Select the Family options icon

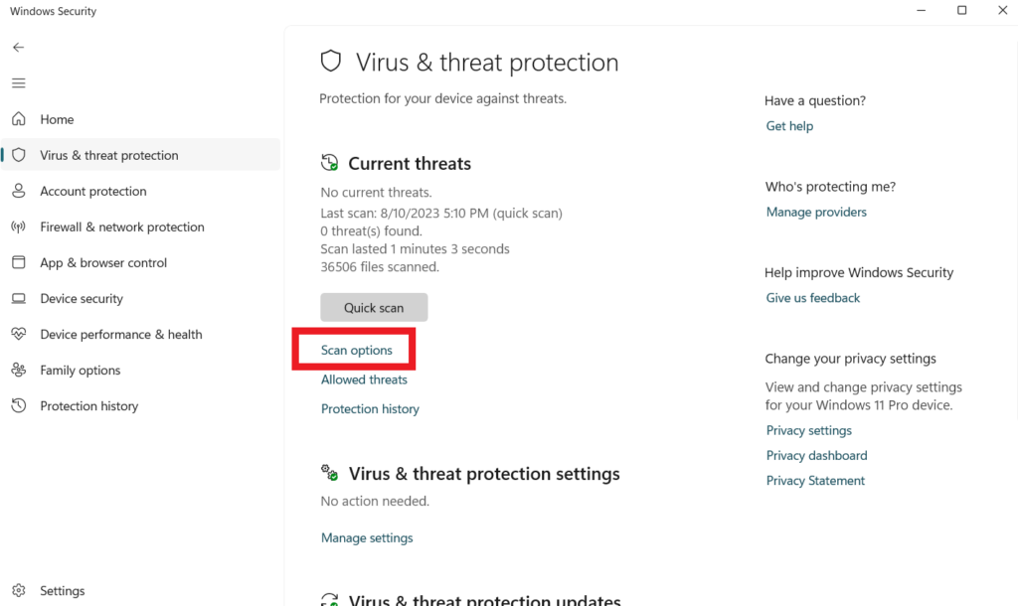click(20, 370)
